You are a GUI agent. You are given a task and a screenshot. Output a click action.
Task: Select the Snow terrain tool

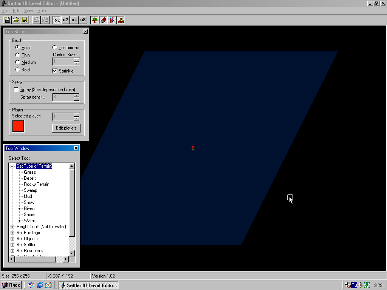pyautogui.click(x=29, y=202)
